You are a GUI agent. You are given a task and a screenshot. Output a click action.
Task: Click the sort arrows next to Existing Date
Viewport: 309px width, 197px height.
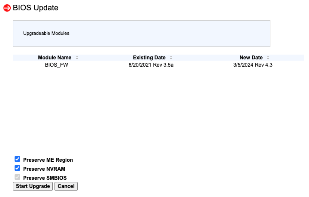tap(171, 58)
